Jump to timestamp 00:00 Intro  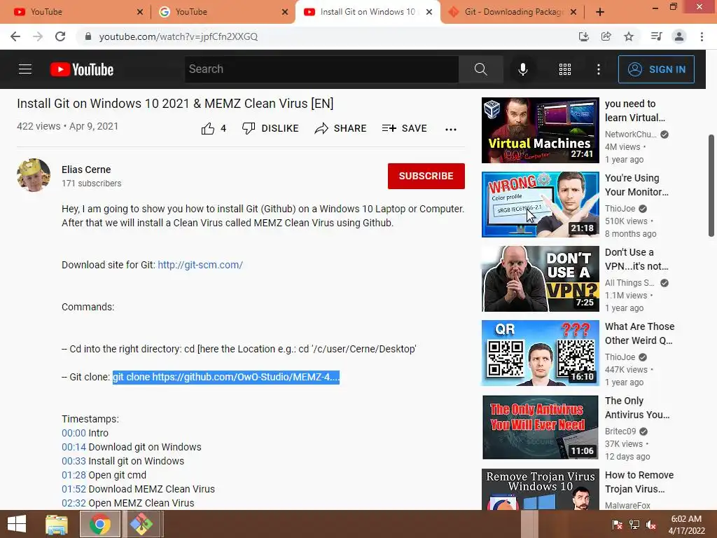click(x=74, y=433)
